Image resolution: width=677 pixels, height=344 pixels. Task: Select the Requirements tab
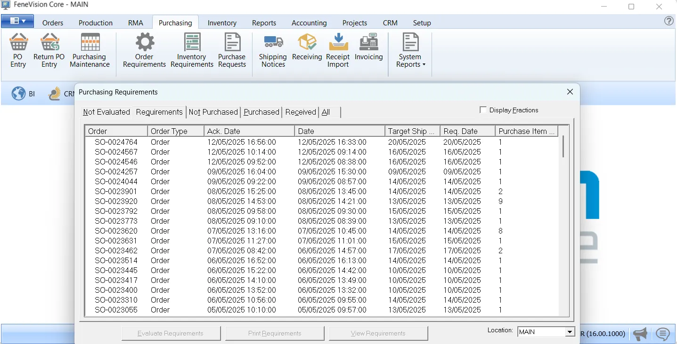[159, 112]
